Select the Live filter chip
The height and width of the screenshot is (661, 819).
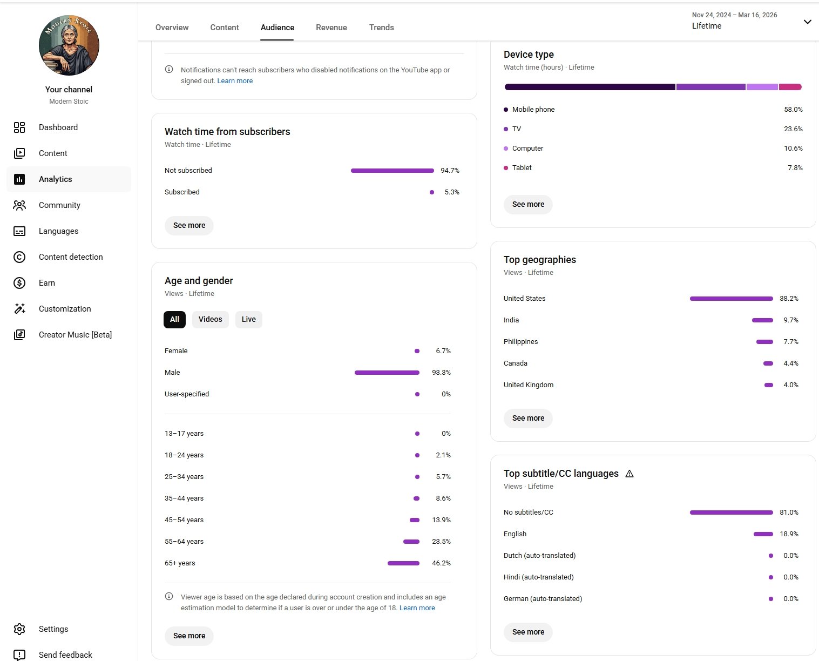(248, 319)
